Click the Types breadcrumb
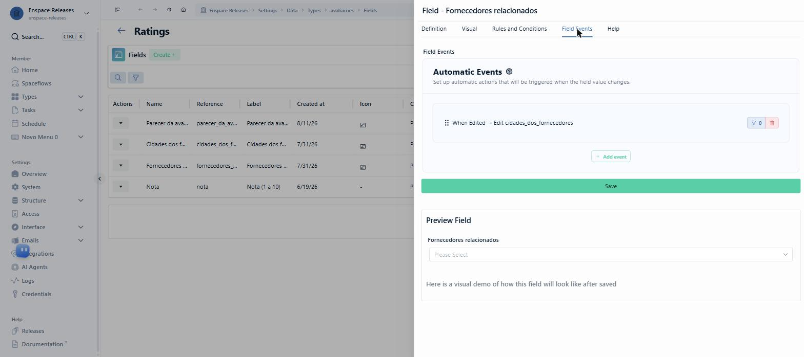This screenshot has height=357, width=804. [314, 10]
